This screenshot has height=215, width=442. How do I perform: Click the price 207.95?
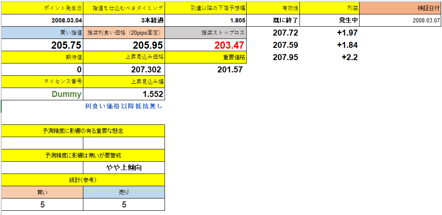(285, 58)
